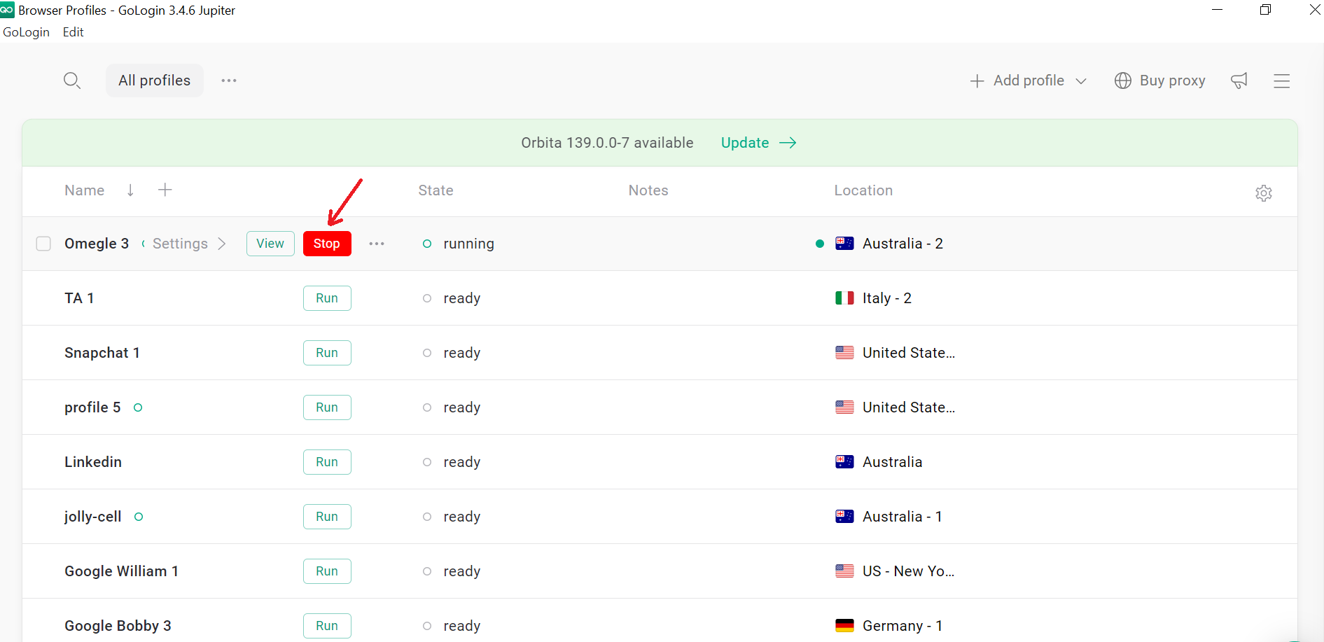
Task: Open the GoLogin menu
Action: pyautogui.click(x=26, y=32)
